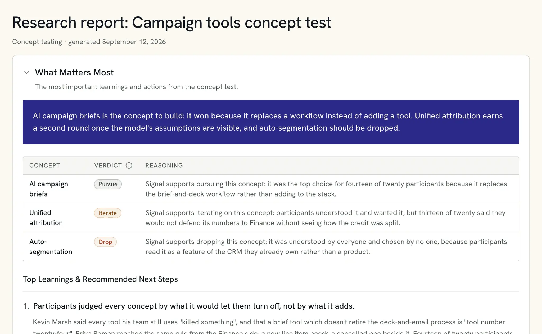Click the Verdict info icon
This screenshot has width=542, height=334.
[x=129, y=166]
